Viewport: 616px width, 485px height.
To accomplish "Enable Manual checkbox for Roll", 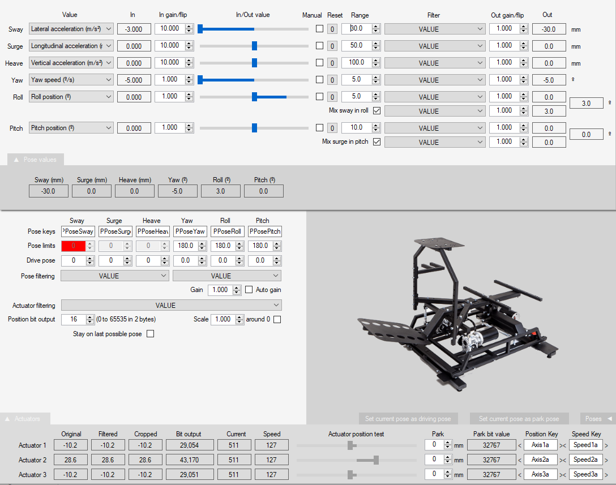I will [x=320, y=96].
